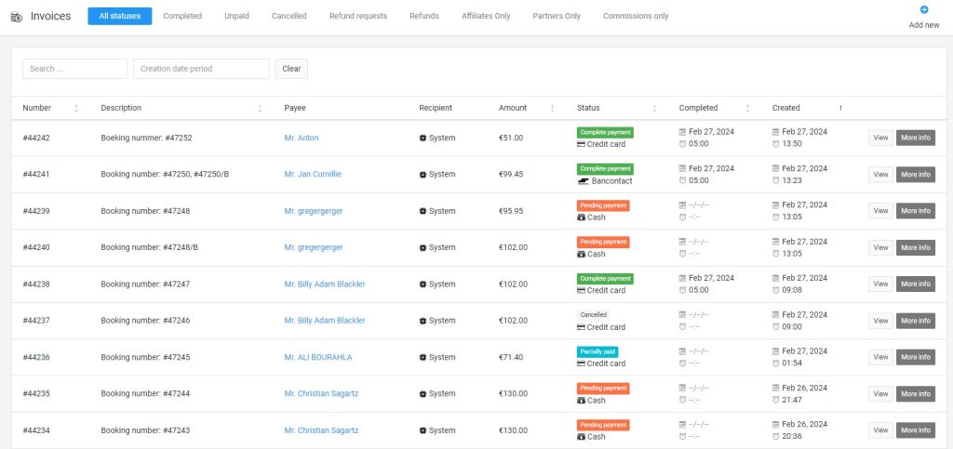This screenshot has width=953, height=449.
Task: Click More info for invoice #44236
Action: click(x=916, y=357)
